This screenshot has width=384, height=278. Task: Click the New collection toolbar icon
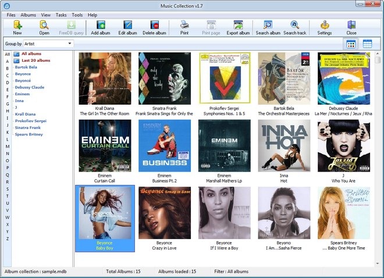[17, 27]
